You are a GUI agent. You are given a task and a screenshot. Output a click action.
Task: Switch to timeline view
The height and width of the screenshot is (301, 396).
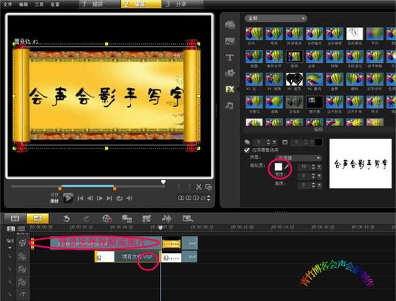pyautogui.click(x=37, y=218)
